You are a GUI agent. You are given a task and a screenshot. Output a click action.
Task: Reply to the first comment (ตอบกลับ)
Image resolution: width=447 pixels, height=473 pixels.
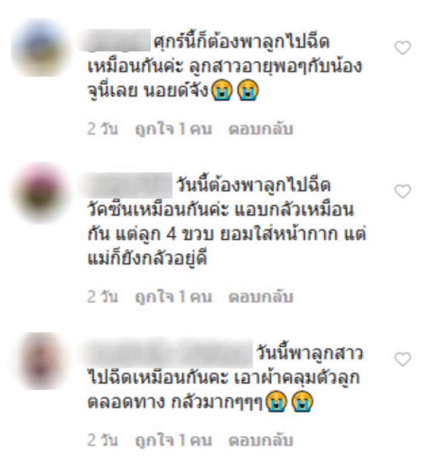tap(261, 130)
